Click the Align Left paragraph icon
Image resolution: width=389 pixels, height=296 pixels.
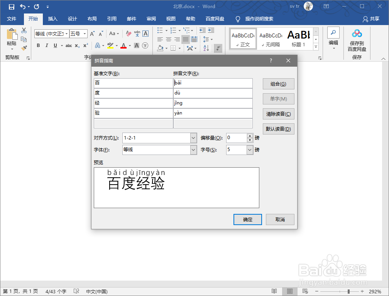coord(160,39)
